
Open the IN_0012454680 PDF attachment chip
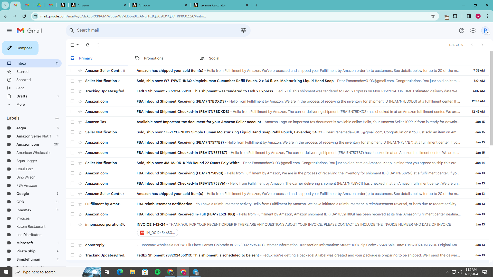click(x=158, y=233)
